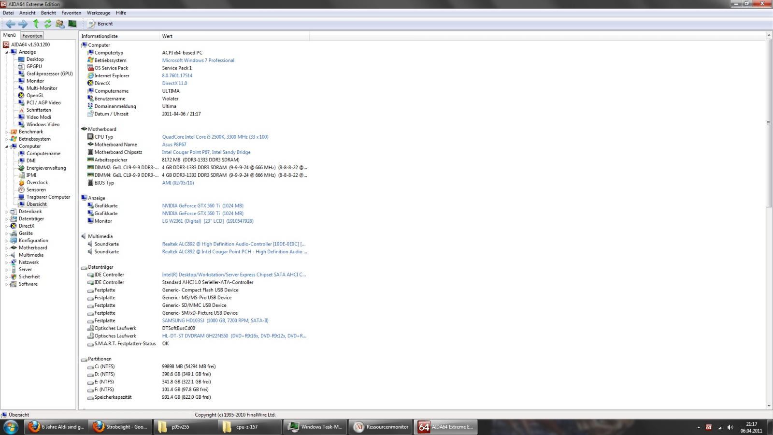Click the users icon in the toolbar
The image size is (773, 435).
[60, 24]
